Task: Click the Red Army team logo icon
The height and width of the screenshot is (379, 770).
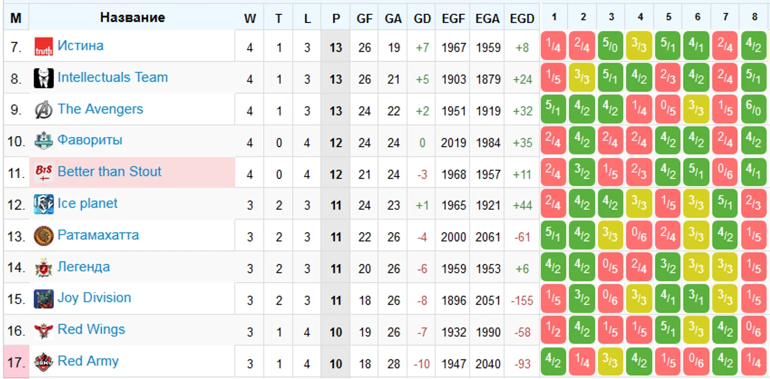Action: [44, 362]
